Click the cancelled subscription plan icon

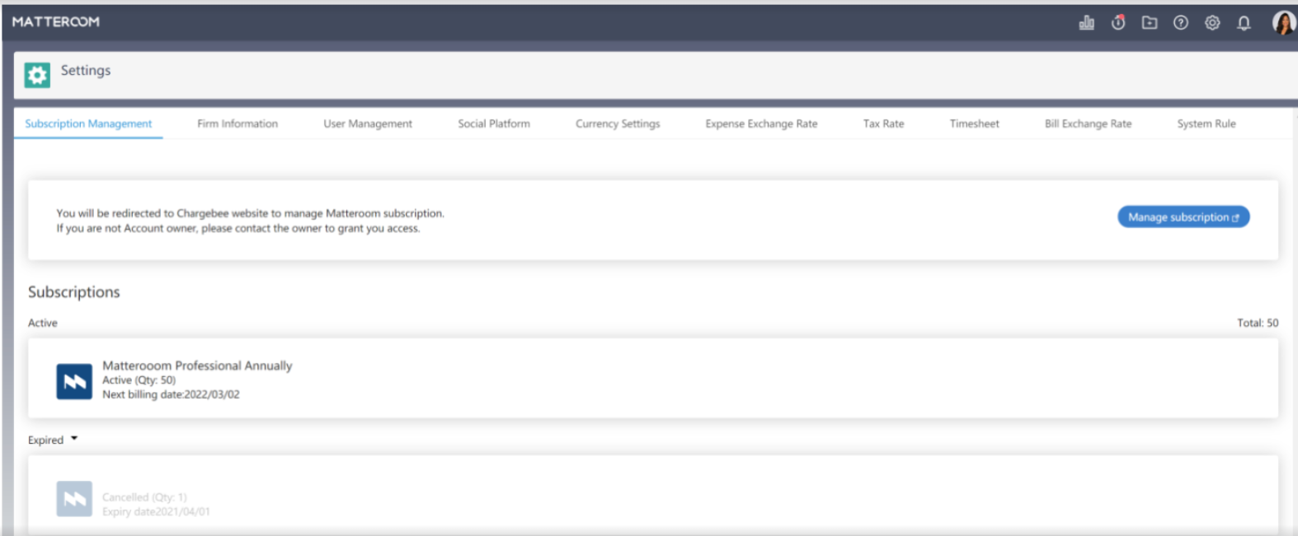[x=74, y=499]
